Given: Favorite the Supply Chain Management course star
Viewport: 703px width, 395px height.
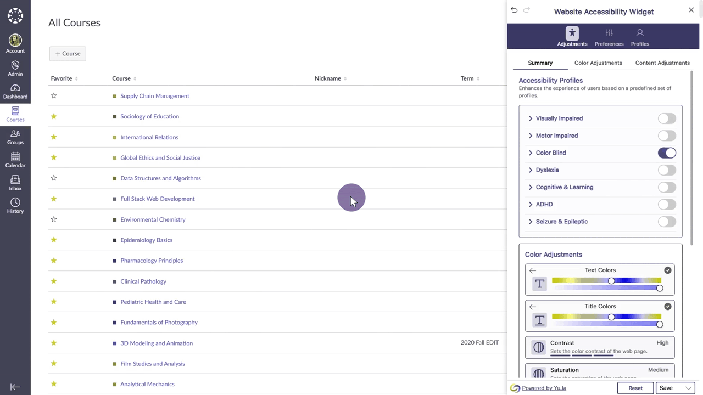Looking at the screenshot, I should coord(54,96).
